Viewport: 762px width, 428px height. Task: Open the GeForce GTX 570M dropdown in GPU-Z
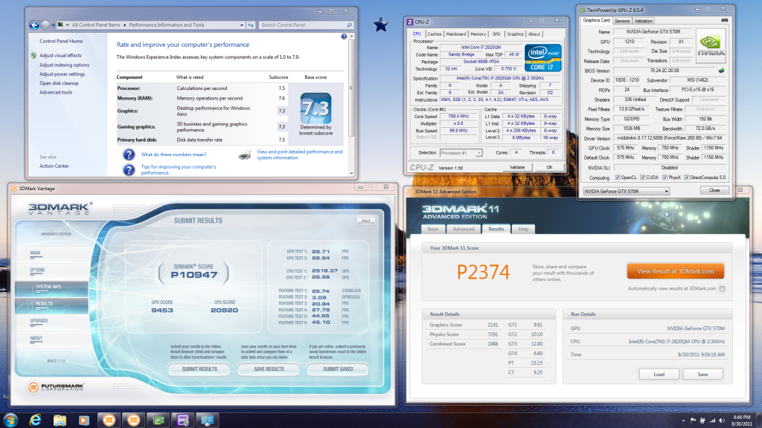(627, 191)
